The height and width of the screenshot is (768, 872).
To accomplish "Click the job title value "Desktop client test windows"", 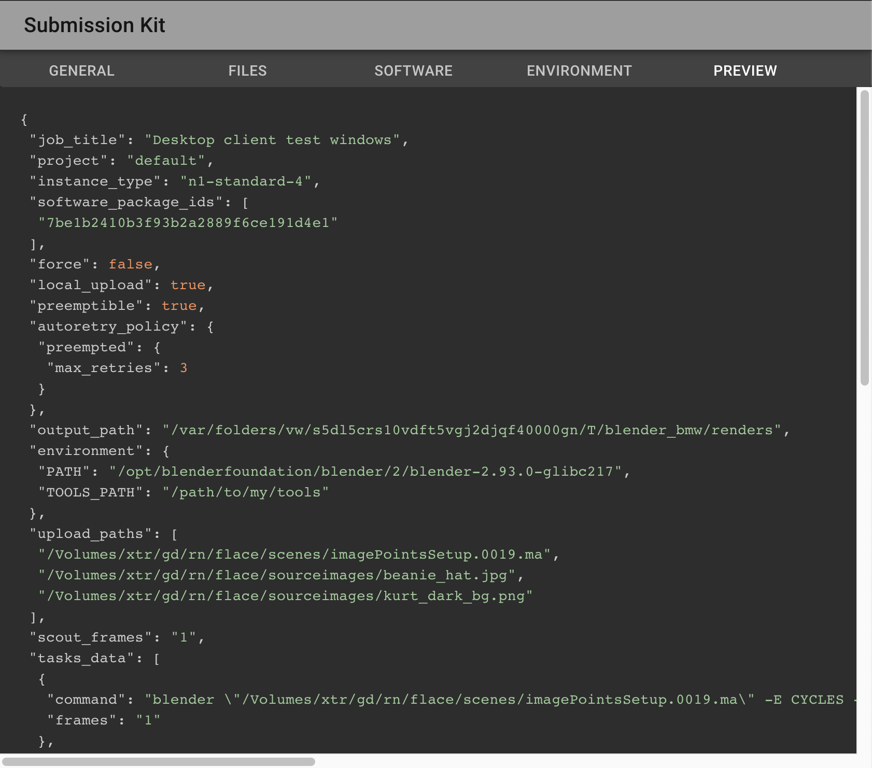I will (x=272, y=140).
